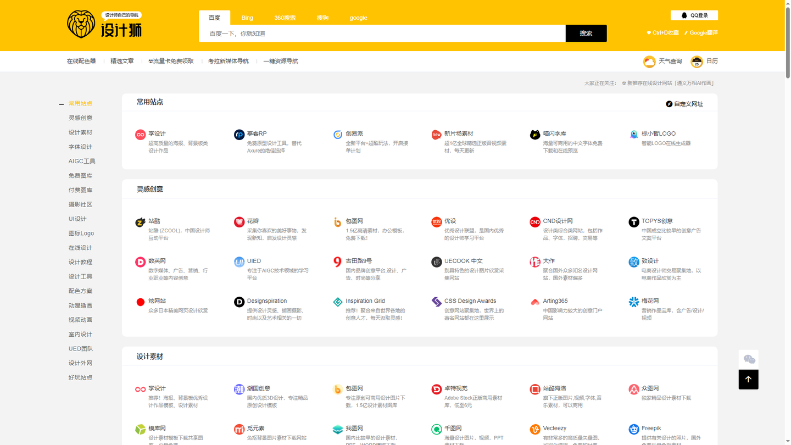Viewport: 791px width, 445px height.
Task: Select the 360搜索 tab
Action: pyautogui.click(x=285, y=18)
